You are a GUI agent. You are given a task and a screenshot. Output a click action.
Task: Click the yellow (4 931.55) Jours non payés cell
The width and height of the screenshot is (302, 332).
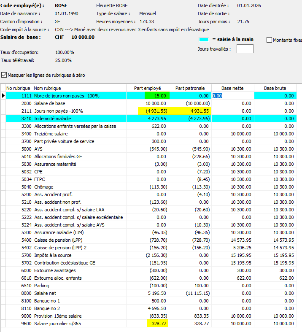click(154, 111)
